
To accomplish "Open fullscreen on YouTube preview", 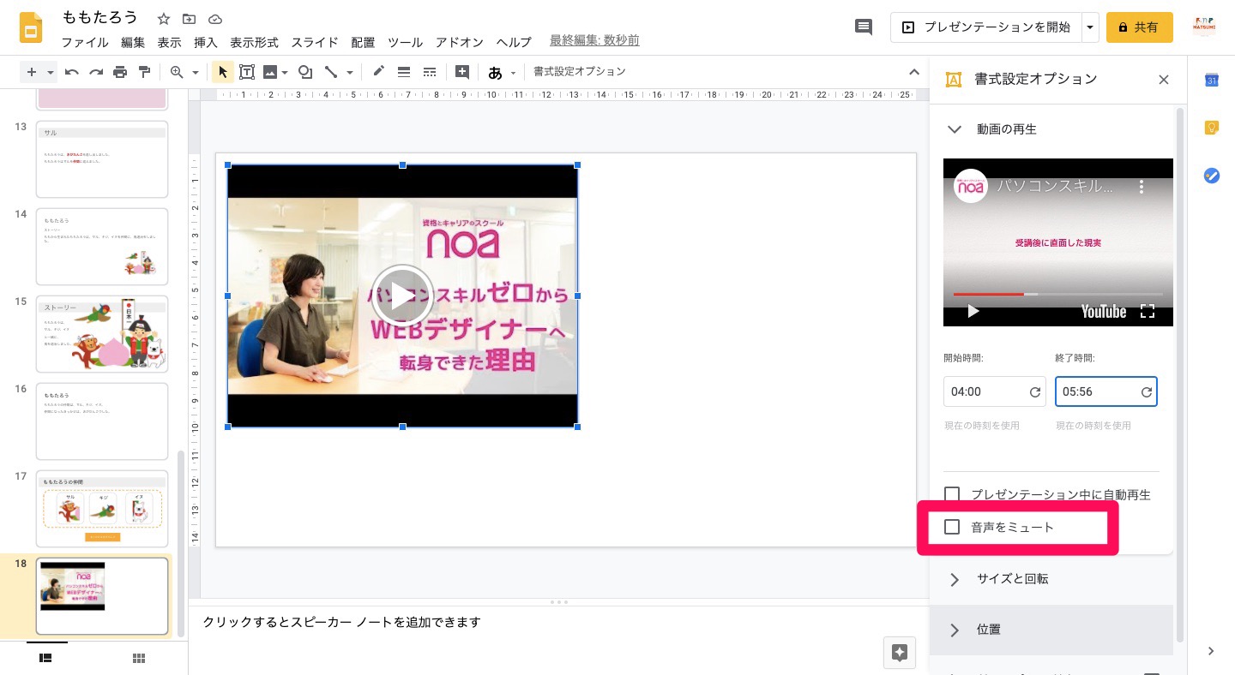I will tap(1148, 311).
